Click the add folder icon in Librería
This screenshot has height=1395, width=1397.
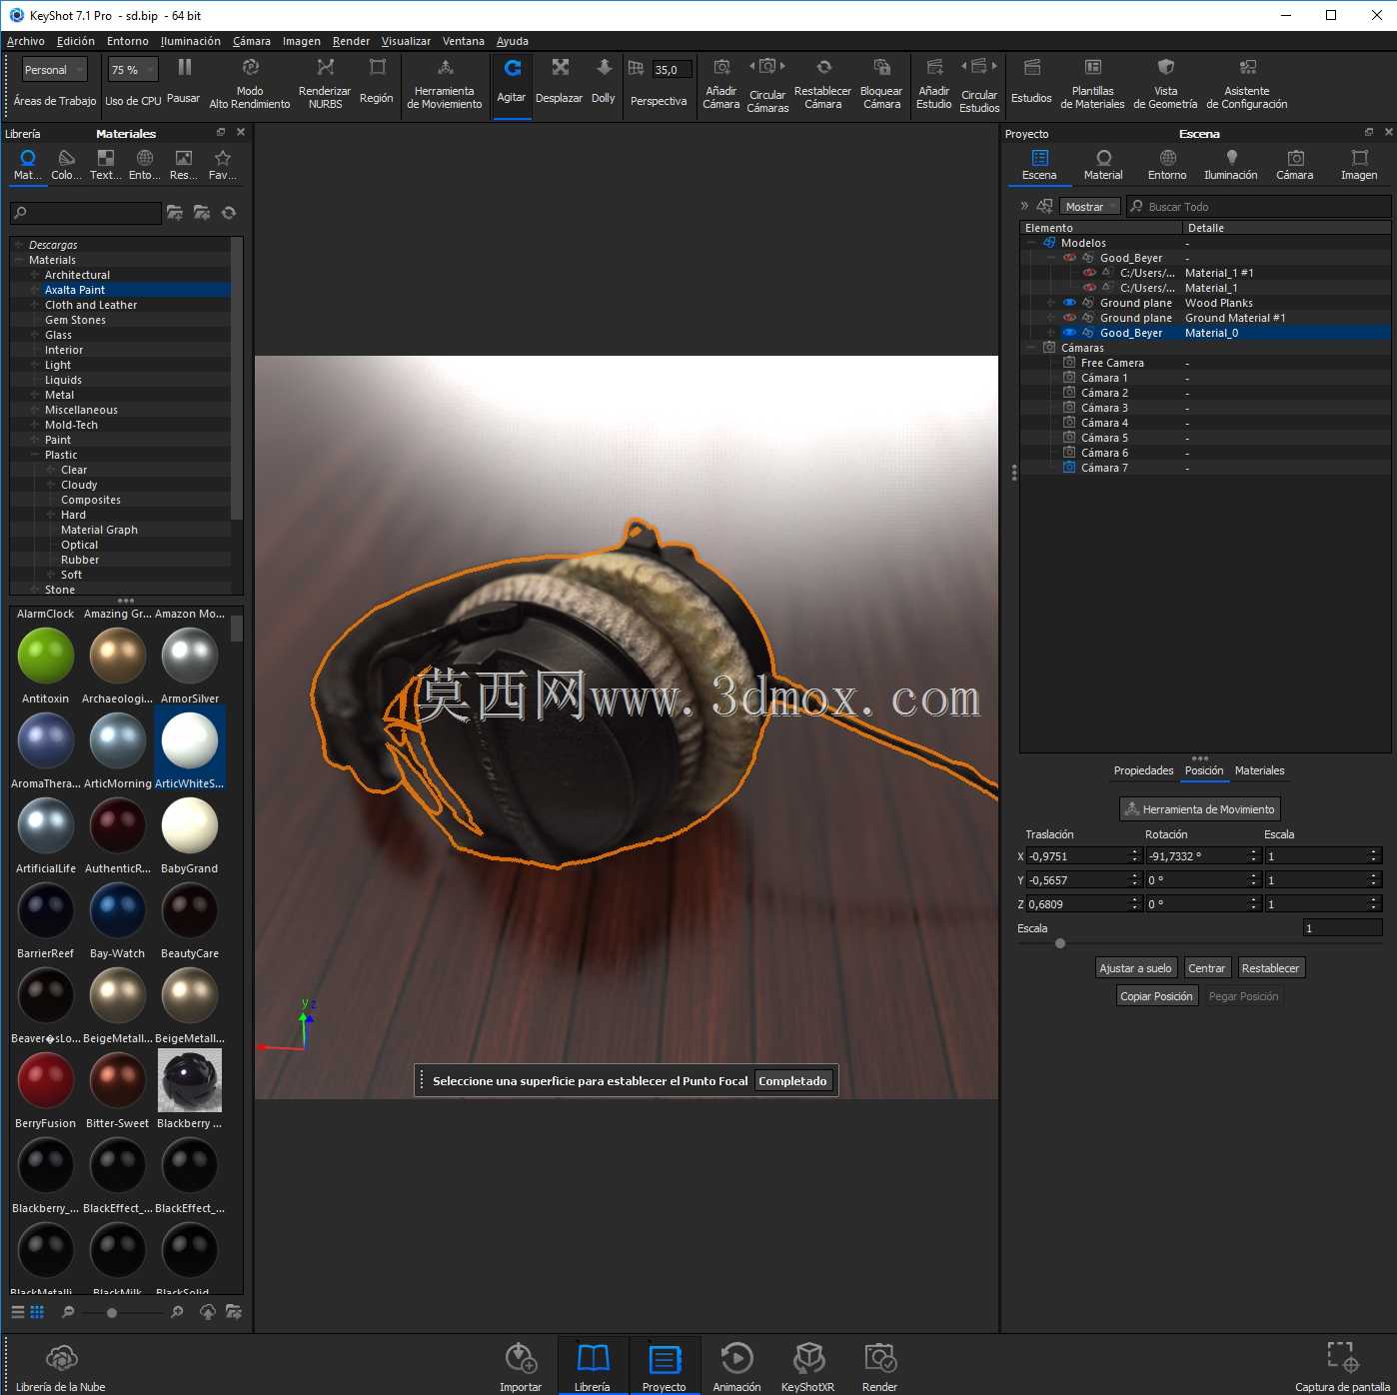pyautogui.click(x=175, y=212)
